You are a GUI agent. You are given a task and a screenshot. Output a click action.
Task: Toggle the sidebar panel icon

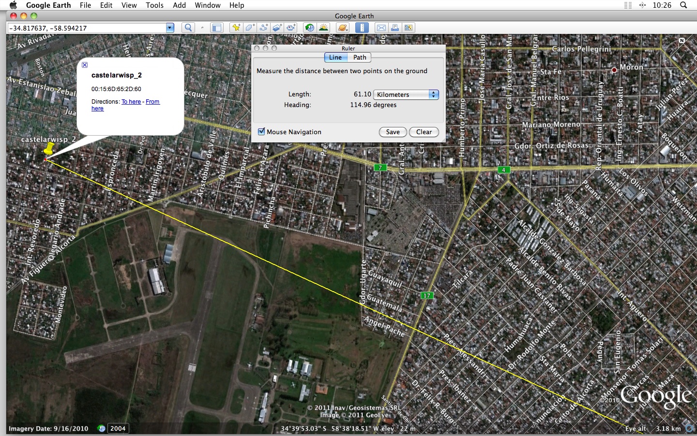click(216, 28)
